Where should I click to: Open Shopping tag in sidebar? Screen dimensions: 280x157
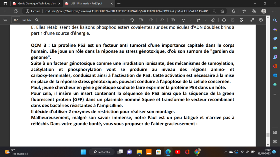click(275, 39)
